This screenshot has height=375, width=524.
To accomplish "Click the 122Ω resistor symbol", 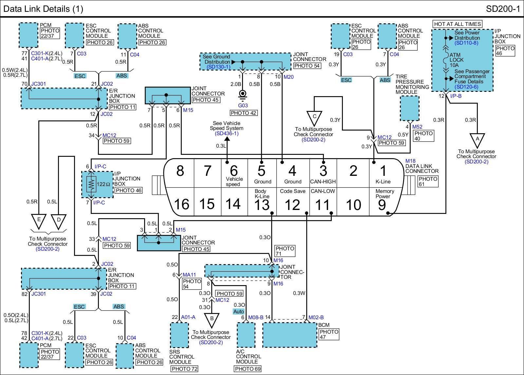I will (x=91, y=184).
